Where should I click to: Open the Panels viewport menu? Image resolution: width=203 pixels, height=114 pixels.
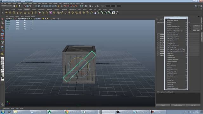coord(33,17)
